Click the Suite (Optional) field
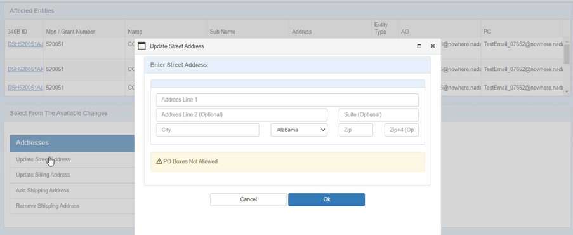The width and height of the screenshot is (573, 235). (x=379, y=114)
